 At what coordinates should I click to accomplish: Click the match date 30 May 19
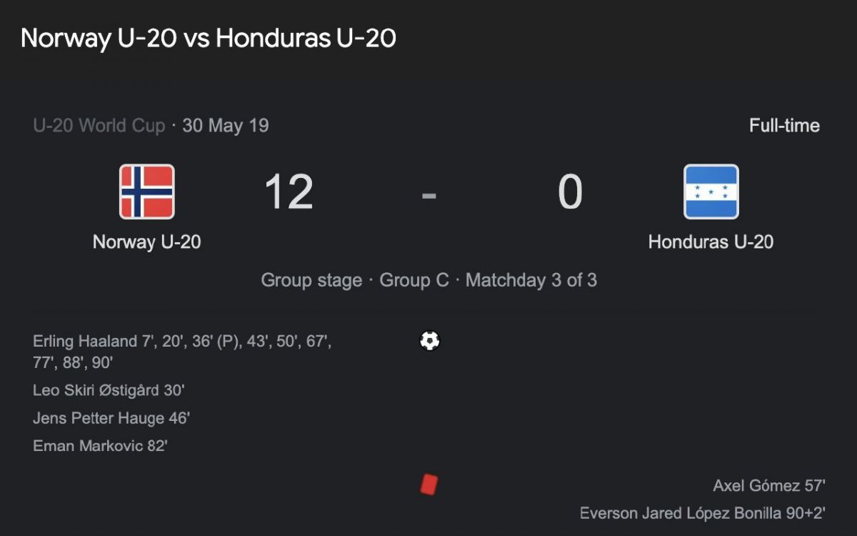[226, 126]
